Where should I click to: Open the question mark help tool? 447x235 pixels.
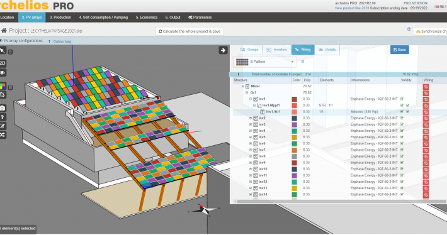[3, 117]
